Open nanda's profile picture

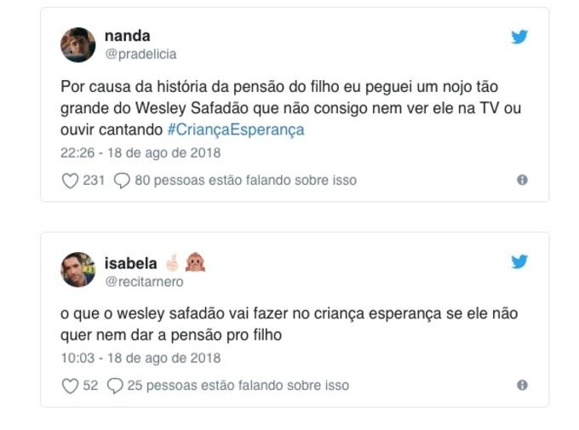click(77, 44)
